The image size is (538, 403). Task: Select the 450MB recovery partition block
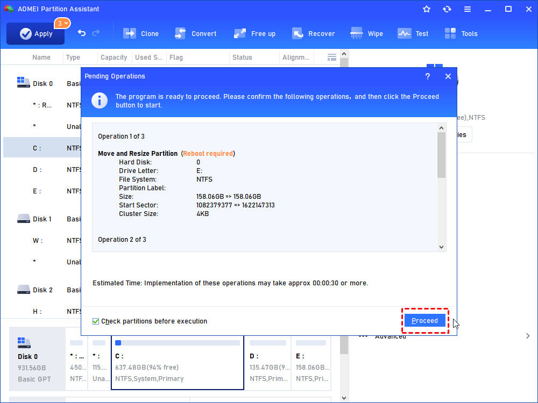point(76,363)
